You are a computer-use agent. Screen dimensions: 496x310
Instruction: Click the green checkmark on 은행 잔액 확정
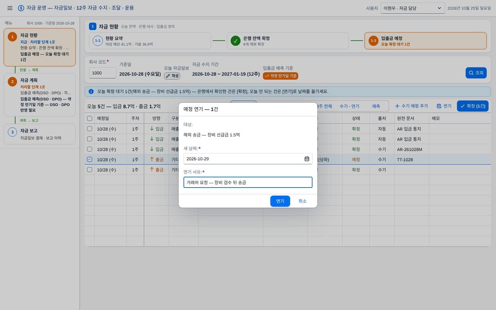236,41
